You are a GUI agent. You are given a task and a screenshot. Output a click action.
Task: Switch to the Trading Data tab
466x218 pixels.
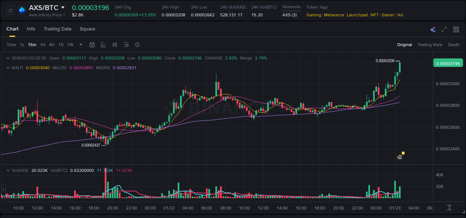(x=57, y=29)
